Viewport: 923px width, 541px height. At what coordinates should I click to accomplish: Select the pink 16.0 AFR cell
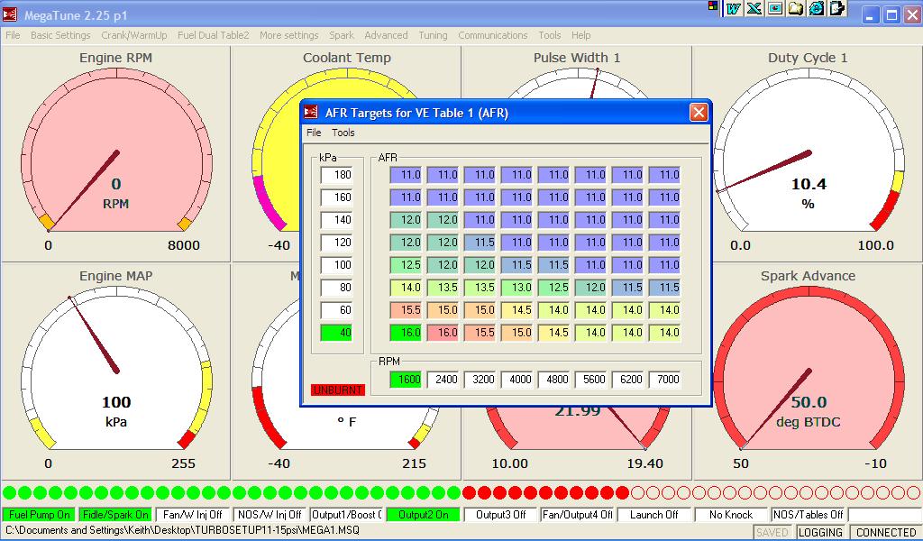[443, 333]
